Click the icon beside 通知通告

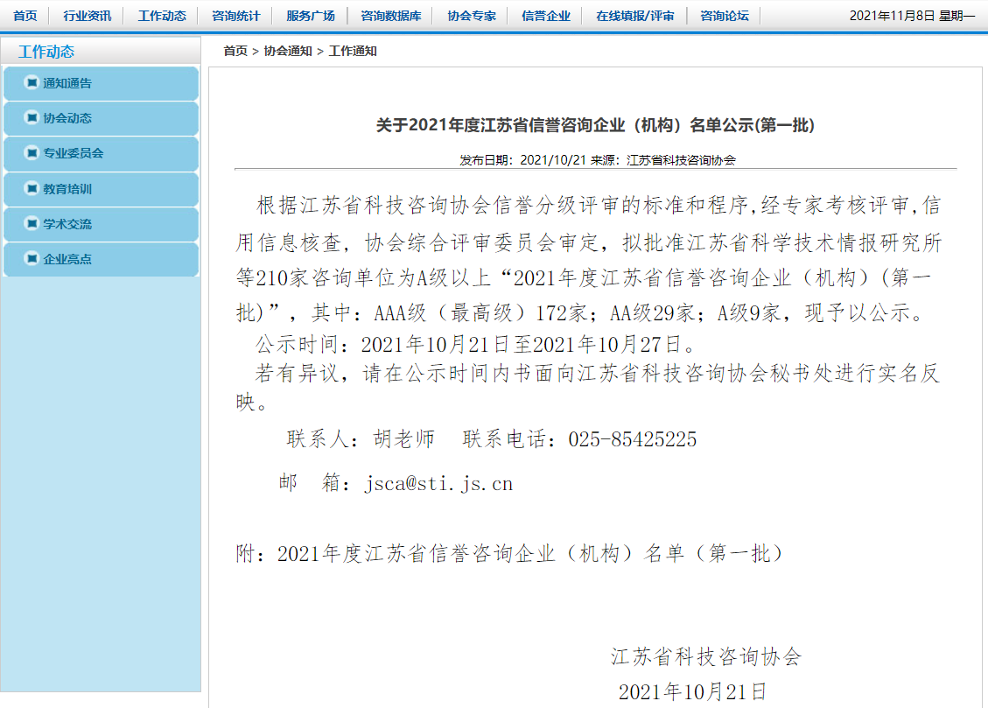(x=32, y=83)
